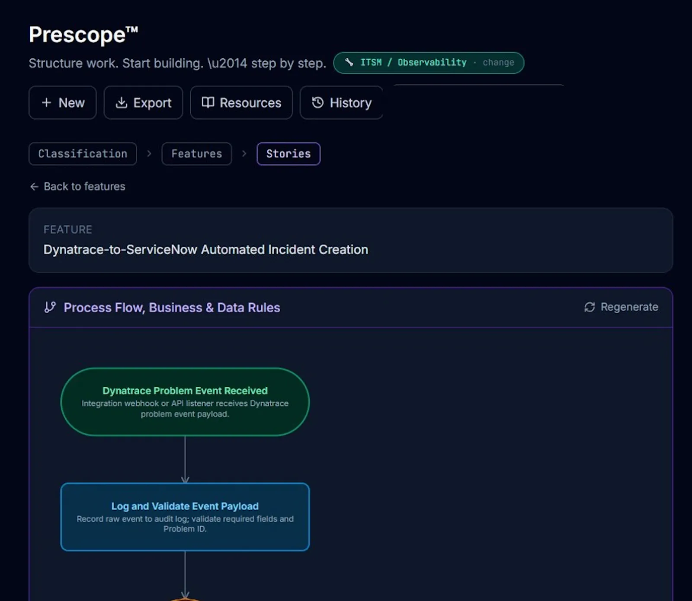Click the Regenerate button text
This screenshot has height=601, width=692.
point(629,307)
